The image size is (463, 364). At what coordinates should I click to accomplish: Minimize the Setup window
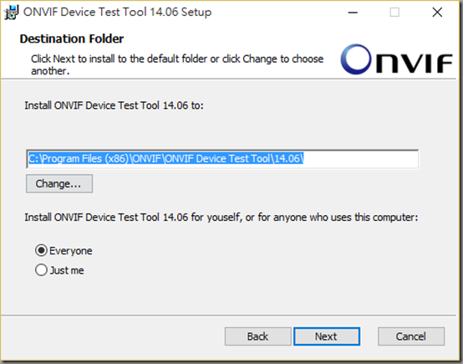353,13
